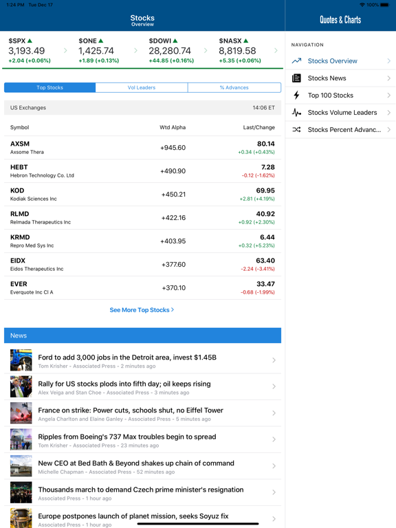The width and height of the screenshot is (396, 528).
Task: Open Stocks Overview trend-line icon
Action: pyautogui.click(x=296, y=61)
